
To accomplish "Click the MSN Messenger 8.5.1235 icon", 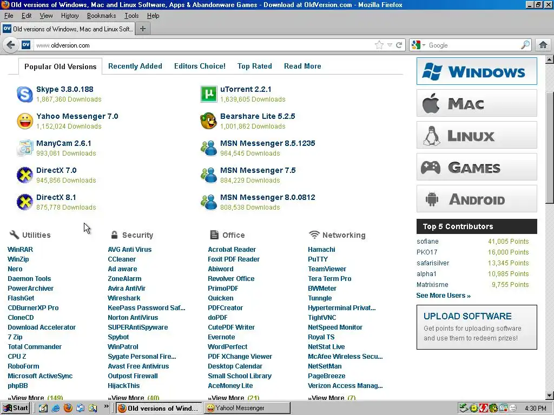I will pyautogui.click(x=208, y=148).
